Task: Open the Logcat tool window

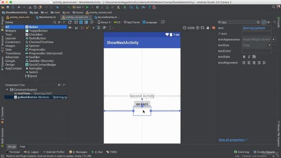Action: pyautogui.click(x=31, y=152)
